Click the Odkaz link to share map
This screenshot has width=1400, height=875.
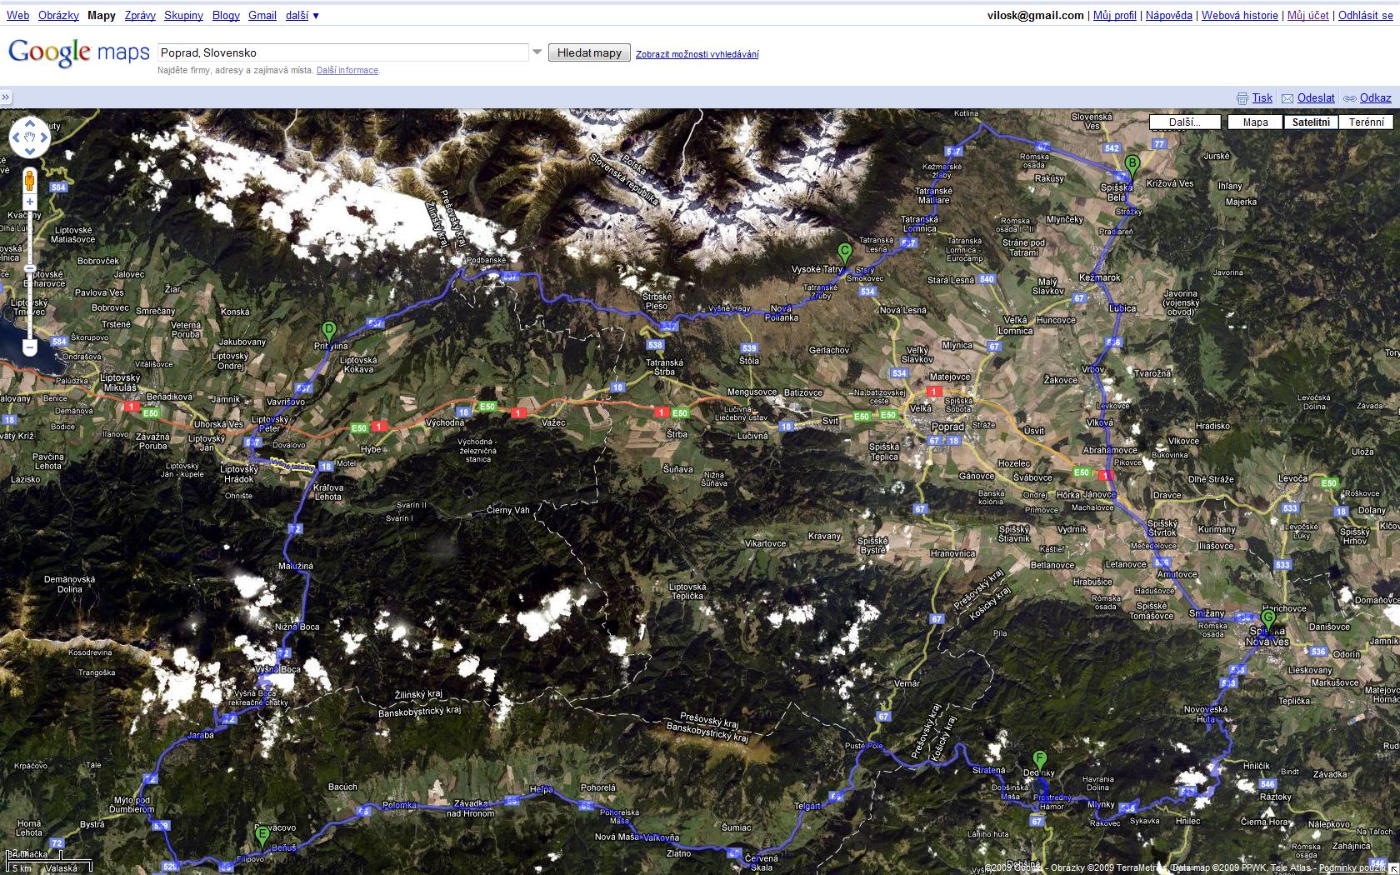[x=1375, y=97]
